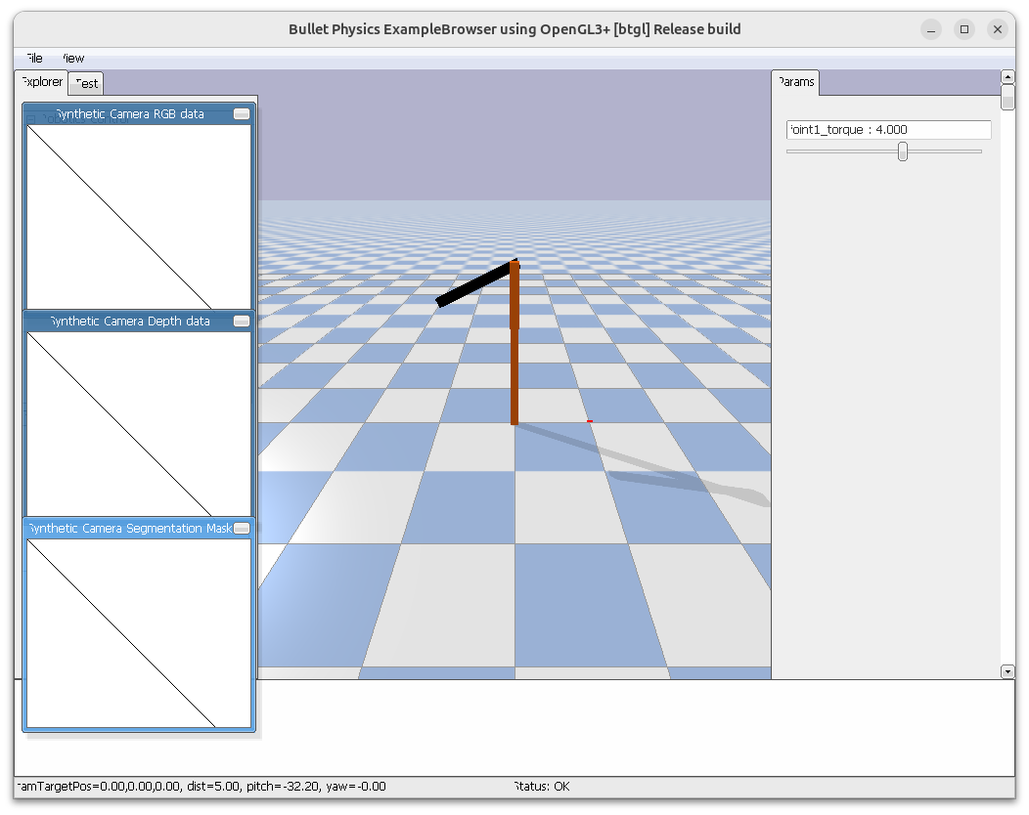Click the black pendulum arm in viewport

coord(475,284)
